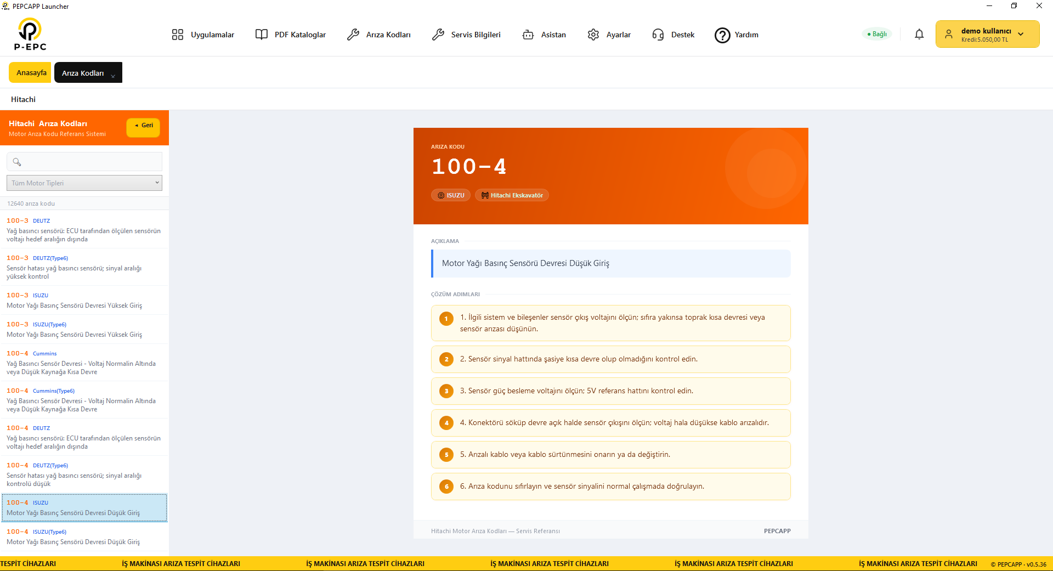
Task: Click the search magnifier icon
Action: point(17,162)
